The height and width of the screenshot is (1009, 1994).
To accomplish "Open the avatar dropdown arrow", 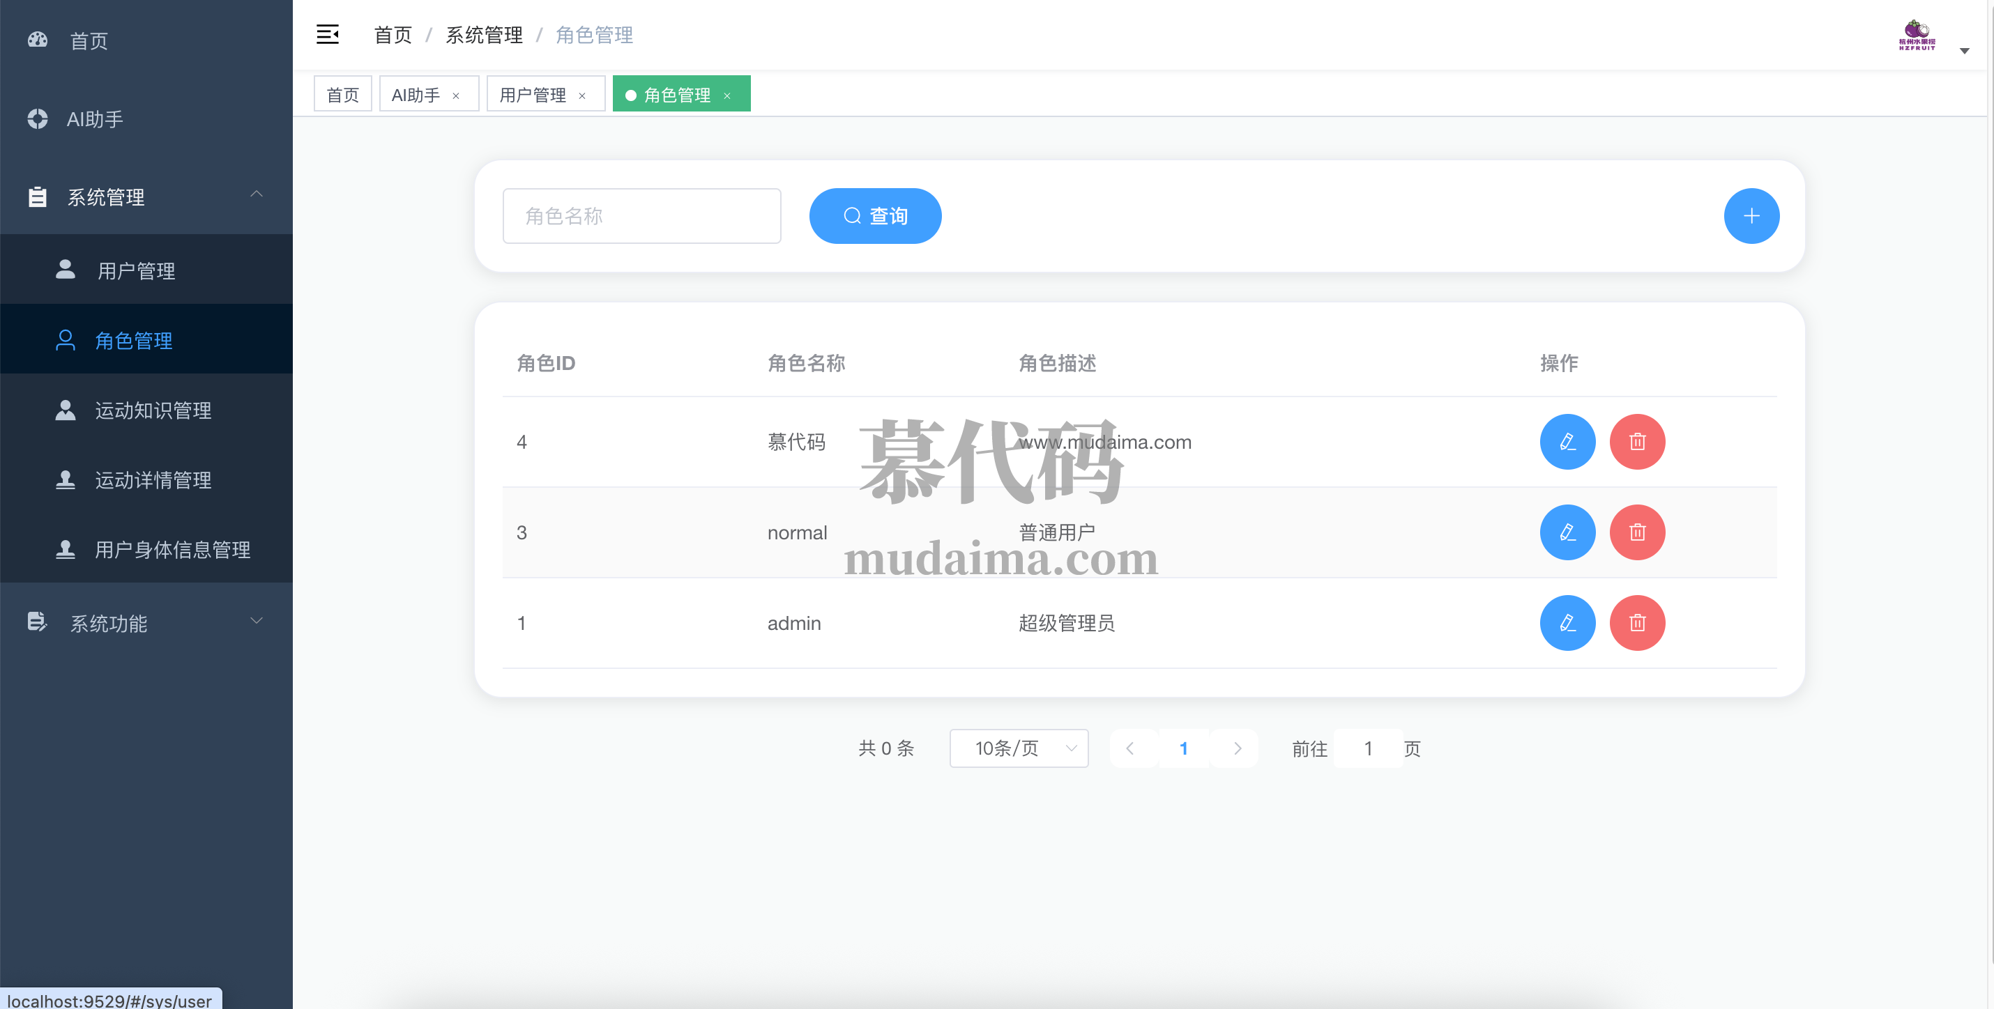I will click(1964, 51).
